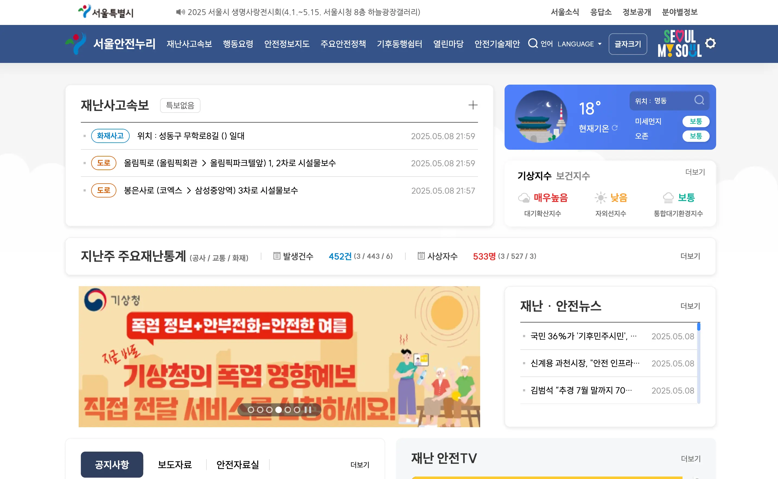Click the search magnifier in navigation bar
Screen dimensions: 778x479
[x=533, y=43]
